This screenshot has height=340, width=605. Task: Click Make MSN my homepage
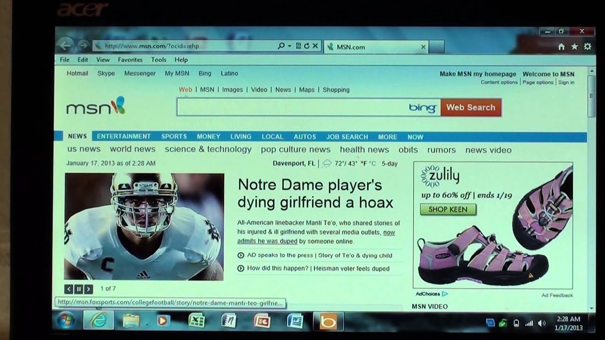pos(478,74)
